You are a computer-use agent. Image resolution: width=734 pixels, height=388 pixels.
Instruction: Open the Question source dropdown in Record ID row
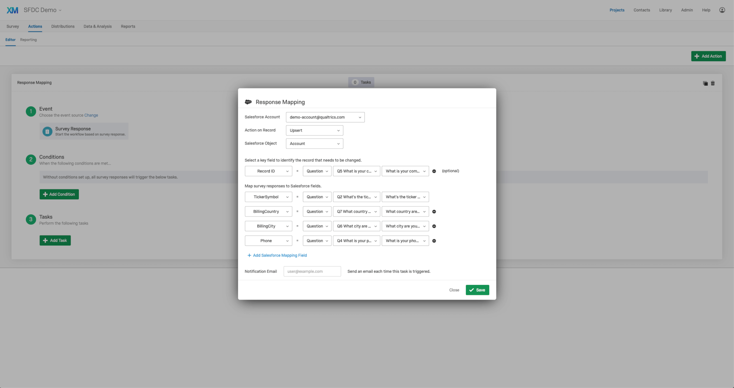tap(317, 171)
